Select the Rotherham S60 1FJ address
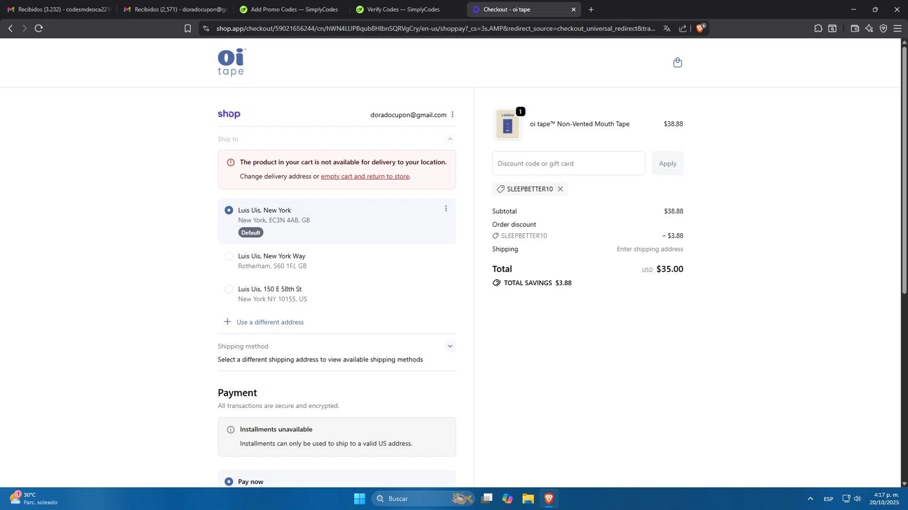Screen dimensions: 908x510 tap(229, 256)
